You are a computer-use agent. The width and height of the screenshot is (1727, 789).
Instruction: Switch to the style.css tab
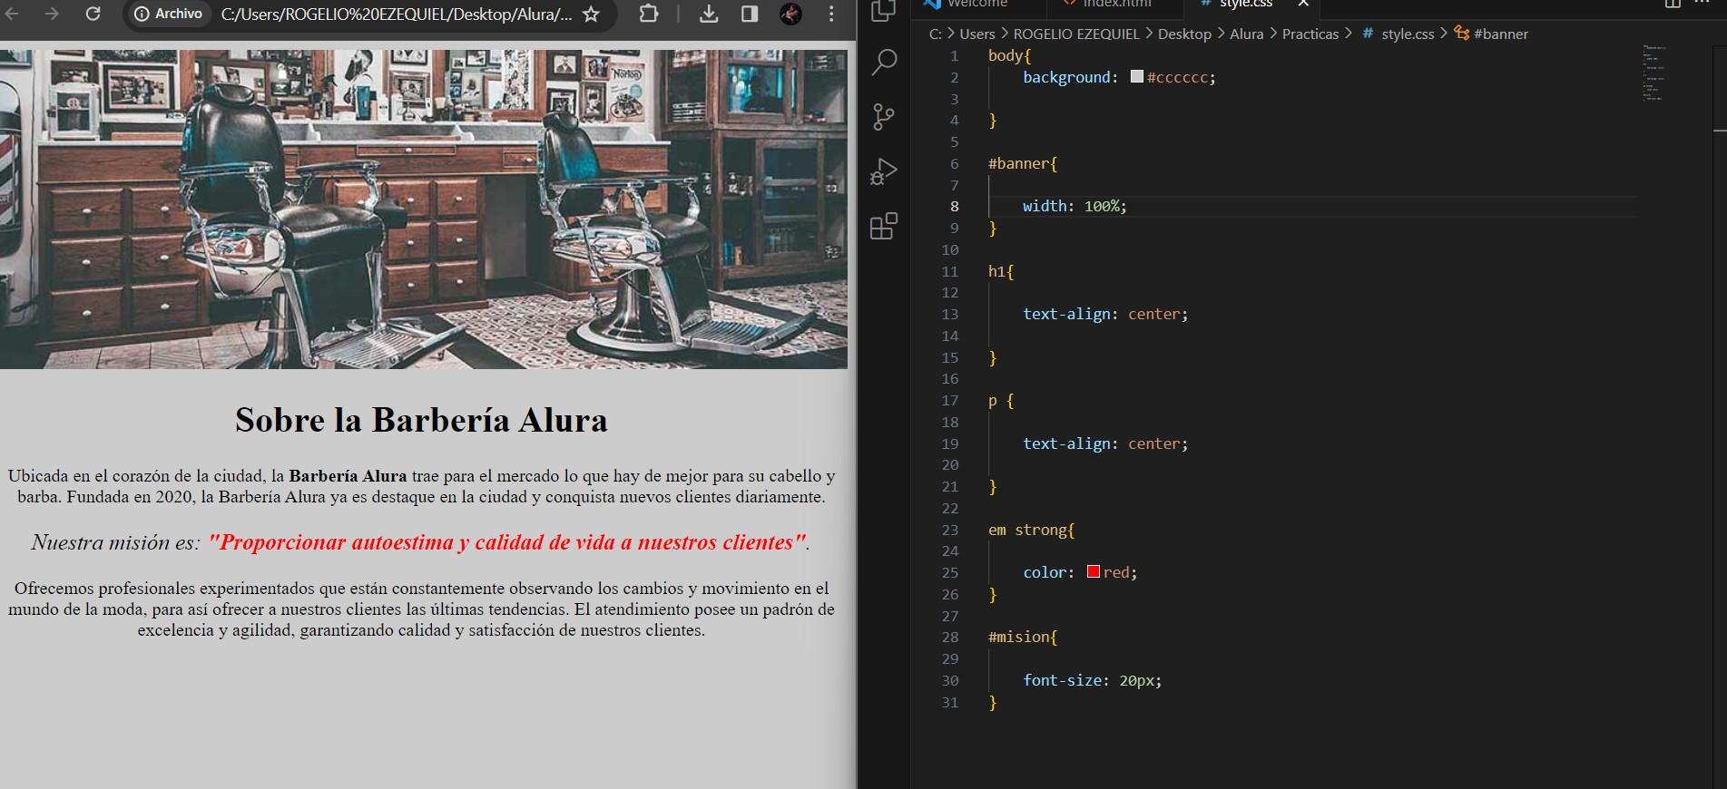click(x=1245, y=5)
